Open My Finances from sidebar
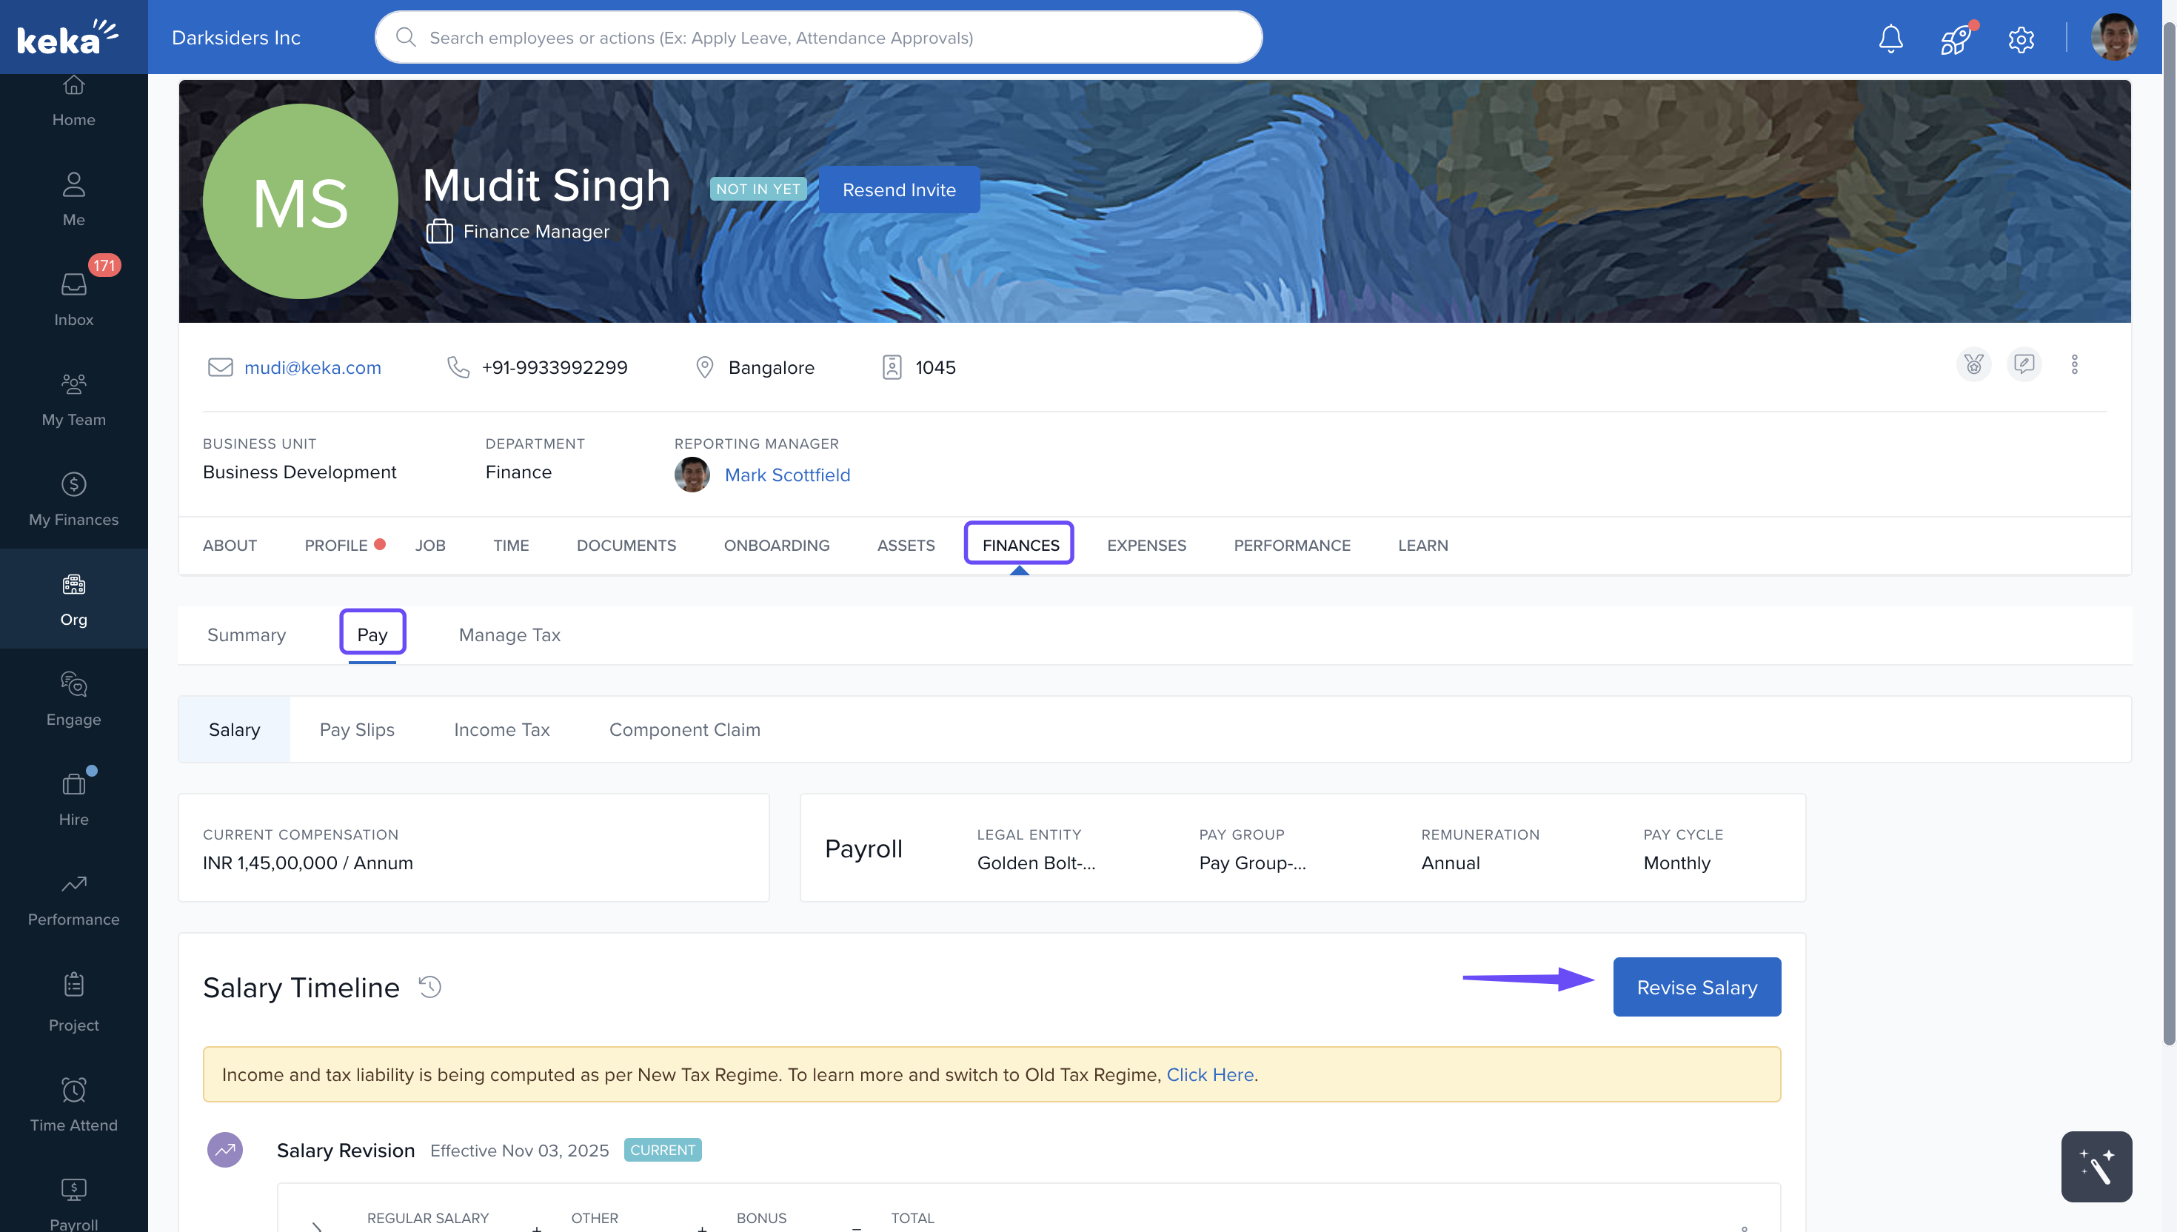Screen dimensions: 2177x1232 73,498
